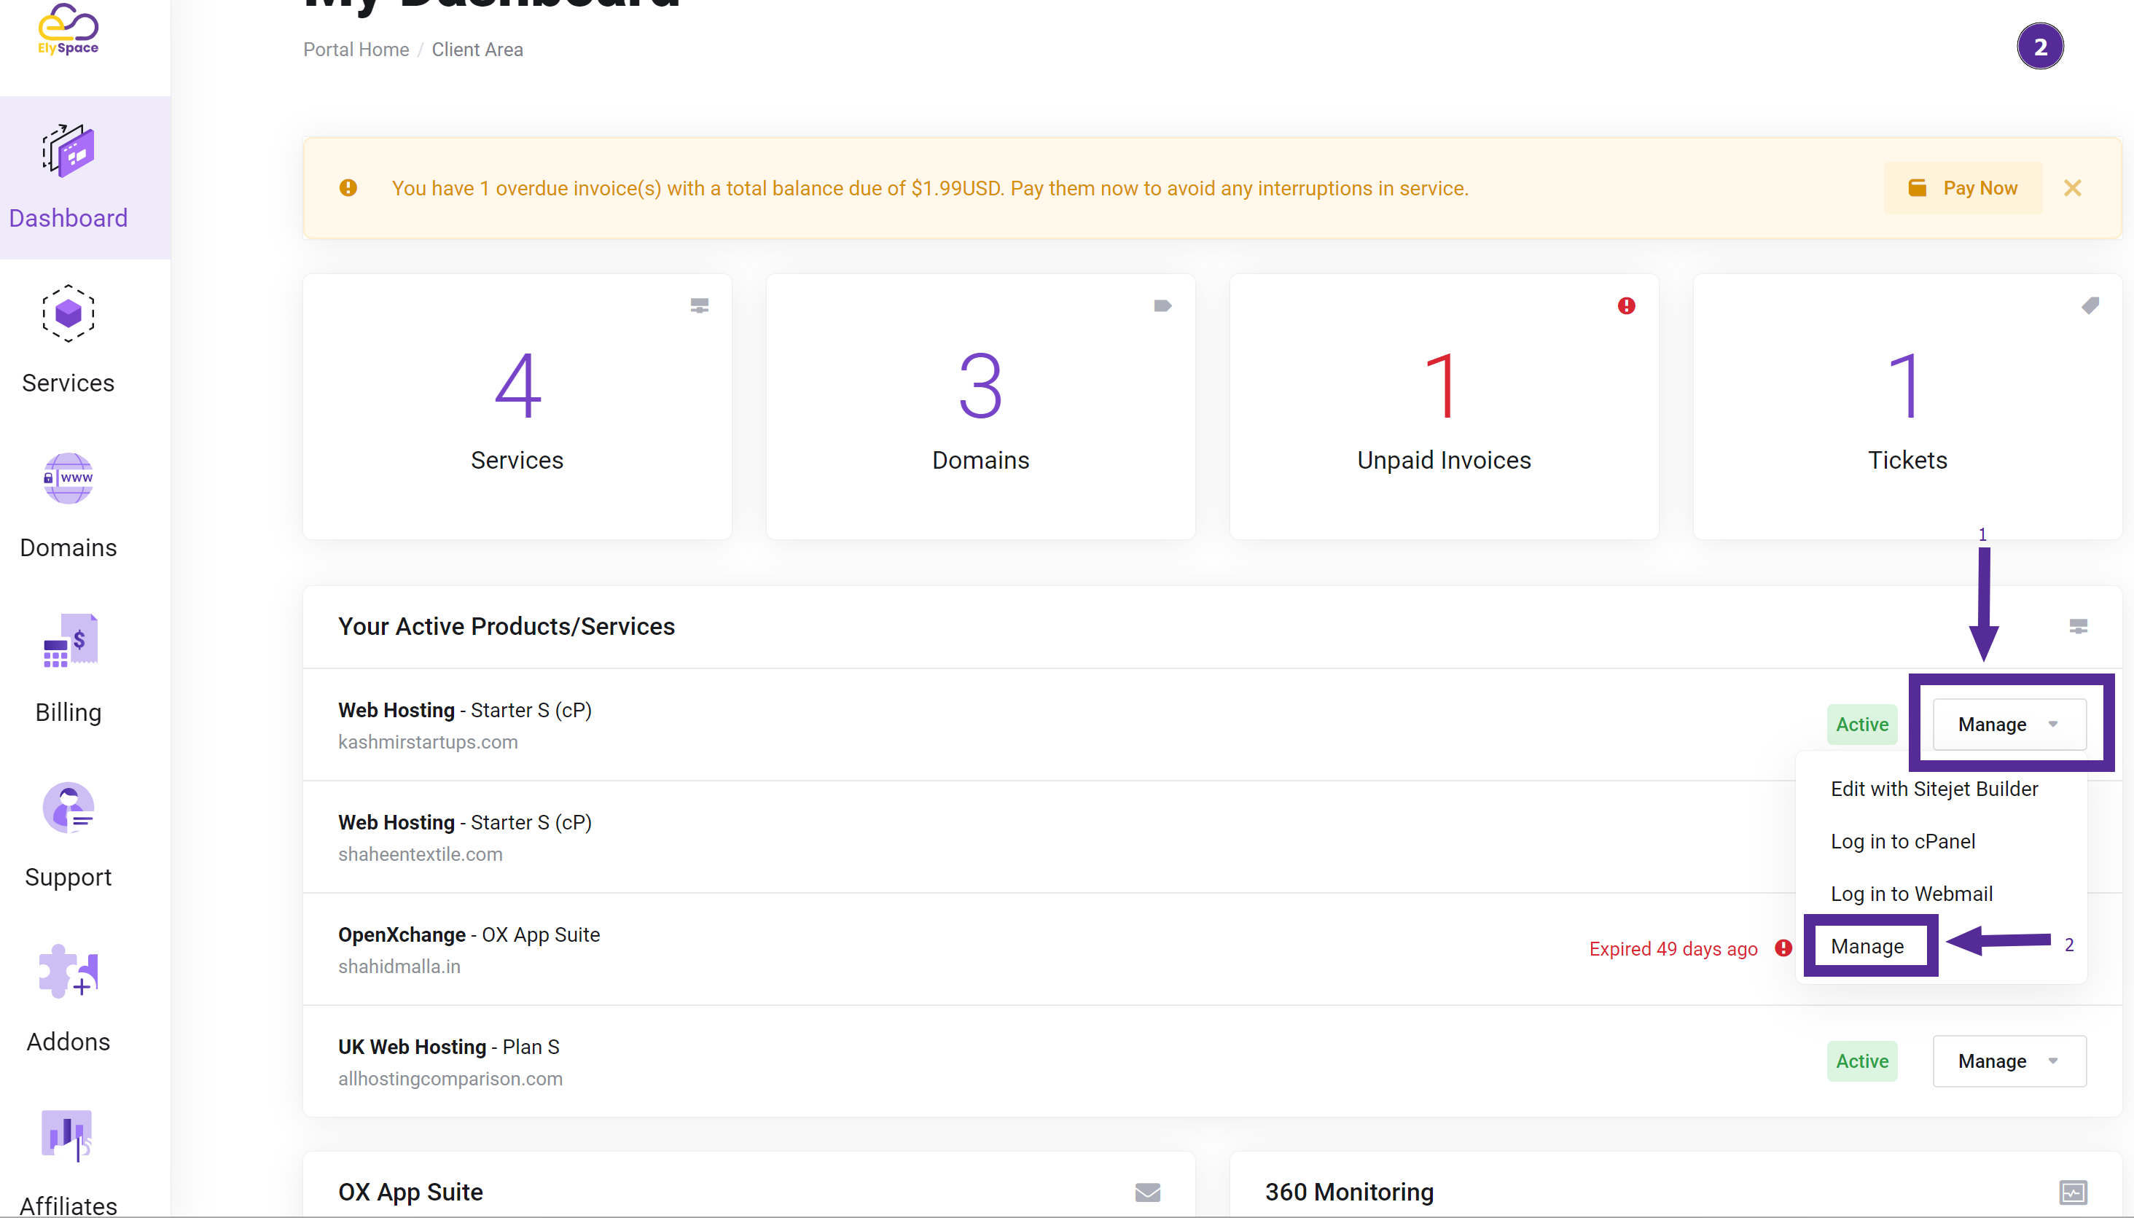Screen dimensions: 2134x1218
Task: Open the Services cube sidebar icon
Action: click(69, 313)
